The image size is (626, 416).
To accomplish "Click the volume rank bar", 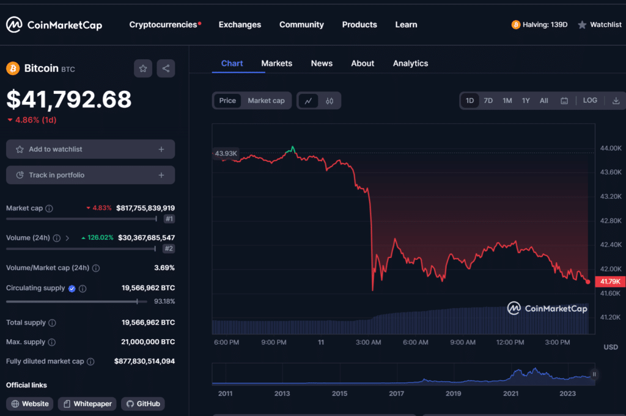I will 81,249.
